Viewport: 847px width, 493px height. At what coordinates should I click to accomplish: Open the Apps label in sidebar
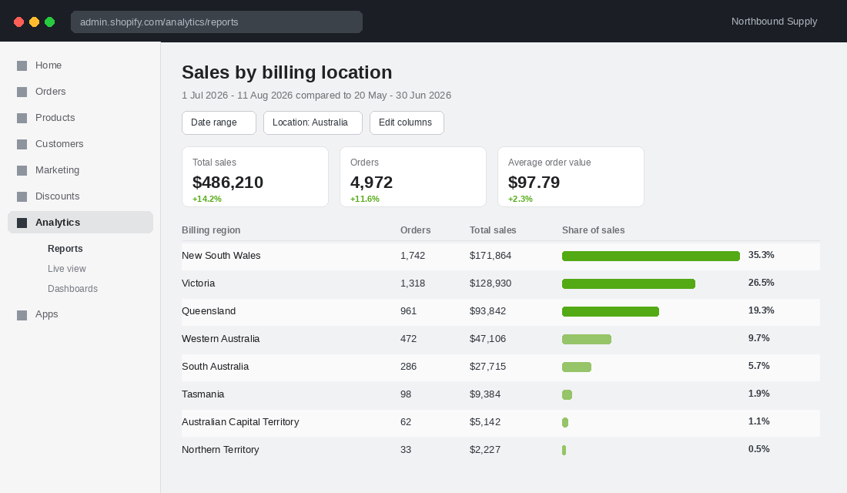click(x=46, y=314)
